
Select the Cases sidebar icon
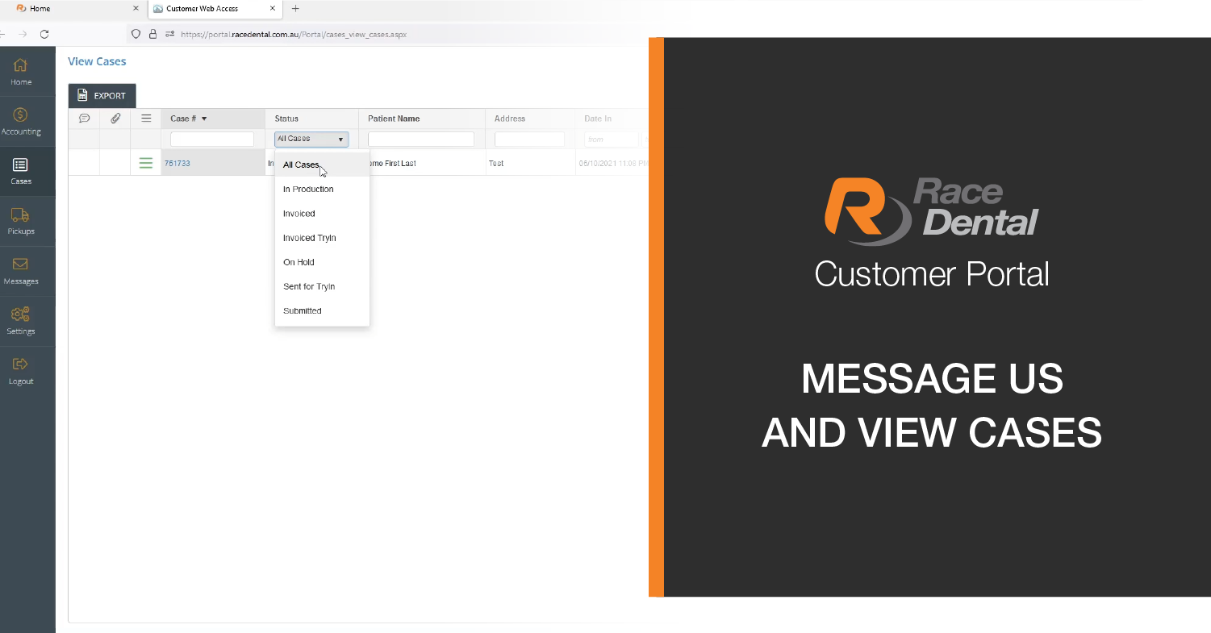tap(21, 166)
